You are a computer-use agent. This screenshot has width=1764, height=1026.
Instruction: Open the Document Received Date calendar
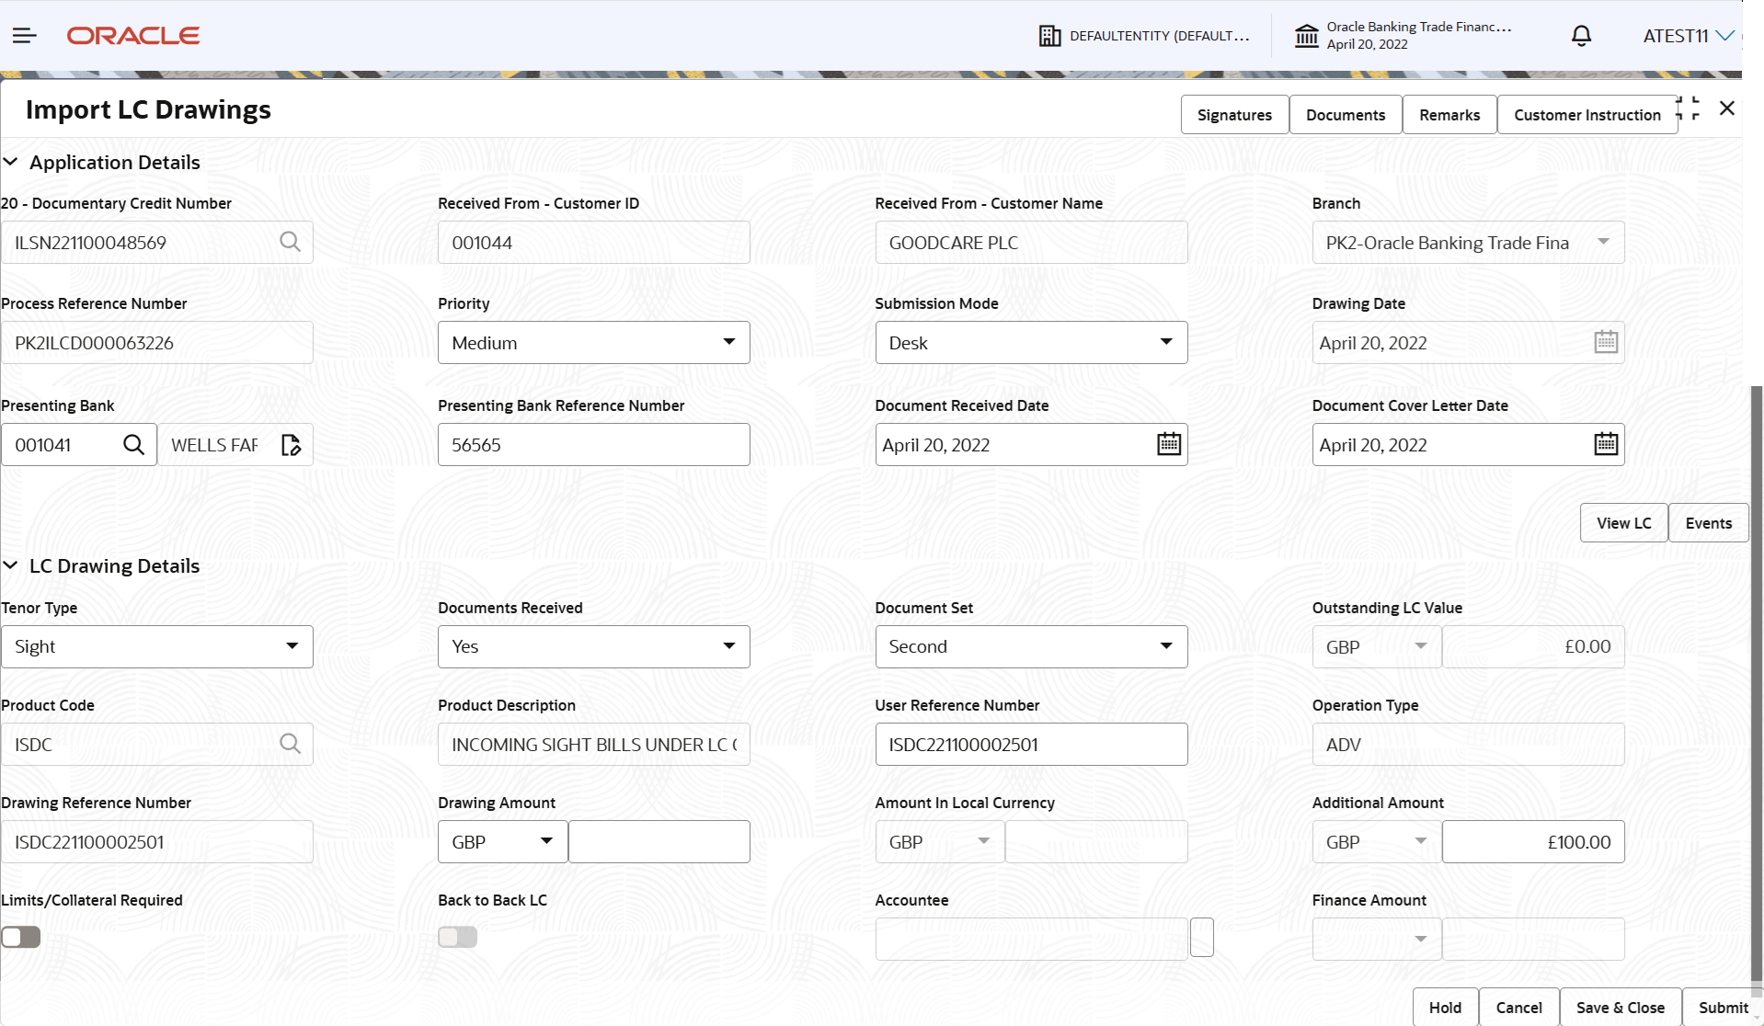point(1167,444)
